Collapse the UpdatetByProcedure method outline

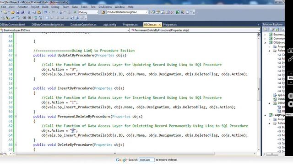(16, 55)
